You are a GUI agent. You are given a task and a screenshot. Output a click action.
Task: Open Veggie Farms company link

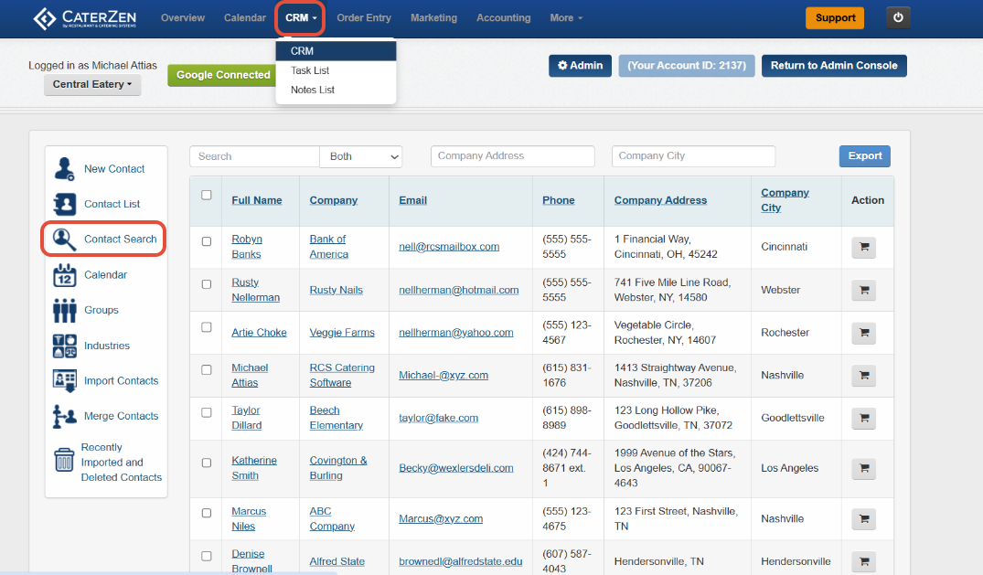(342, 333)
